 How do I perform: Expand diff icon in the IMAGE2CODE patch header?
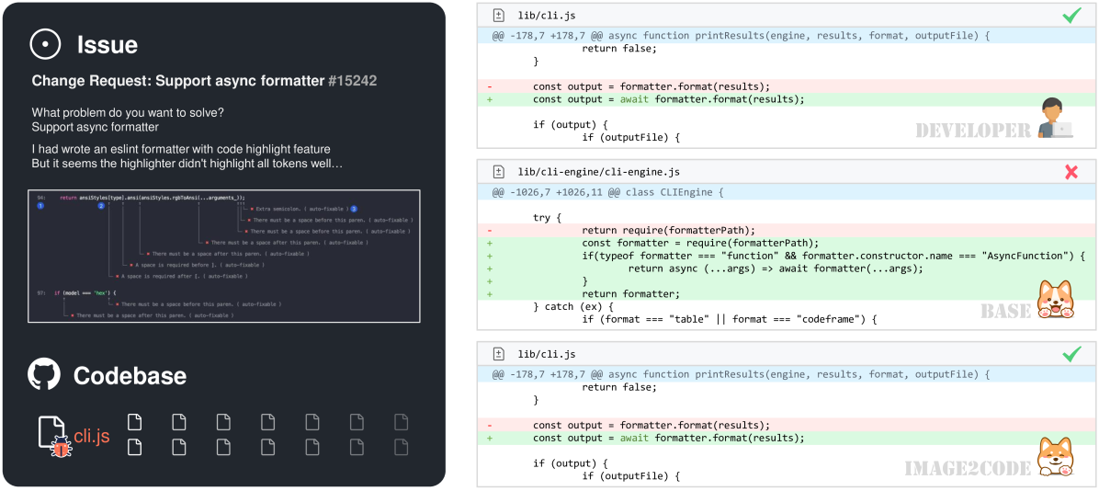[498, 354]
